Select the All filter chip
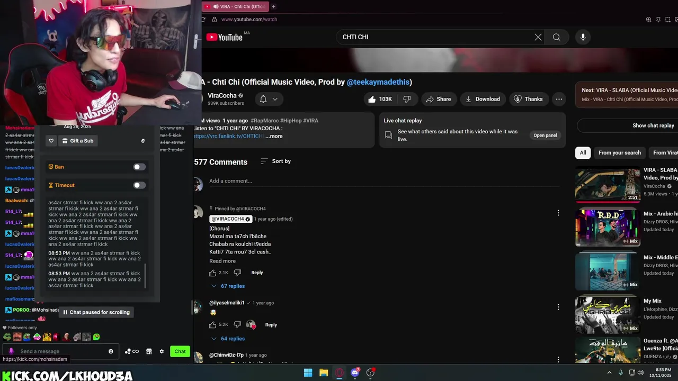 pyautogui.click(x=583, y=152)
